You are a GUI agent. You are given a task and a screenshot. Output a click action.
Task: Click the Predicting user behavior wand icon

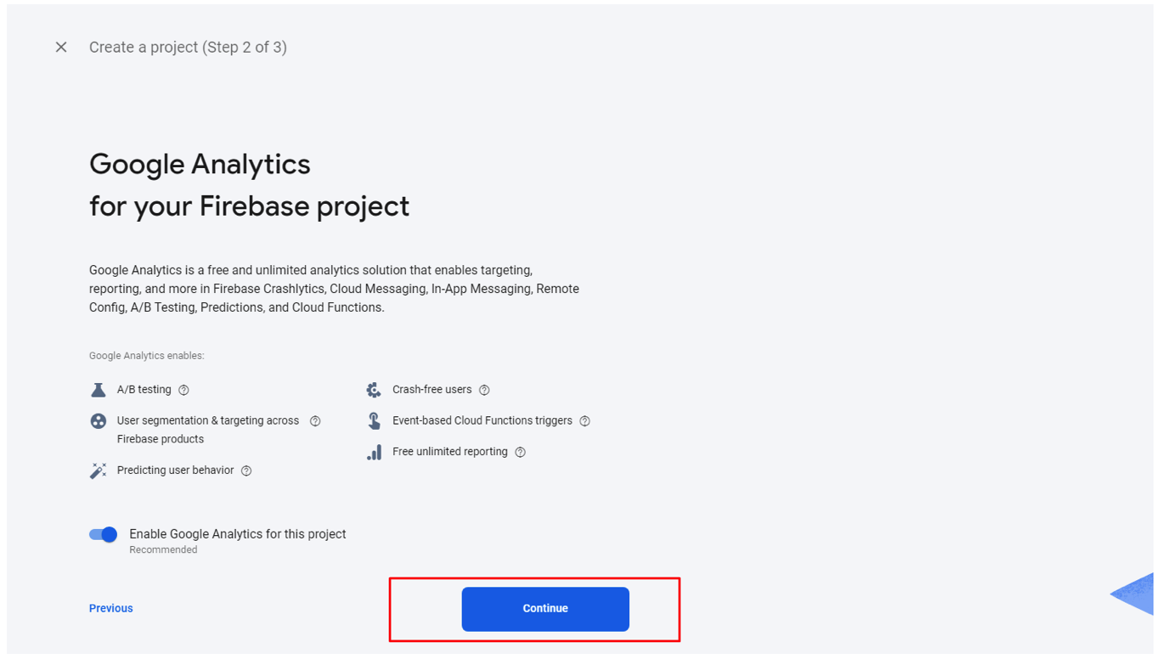point(99,470)
